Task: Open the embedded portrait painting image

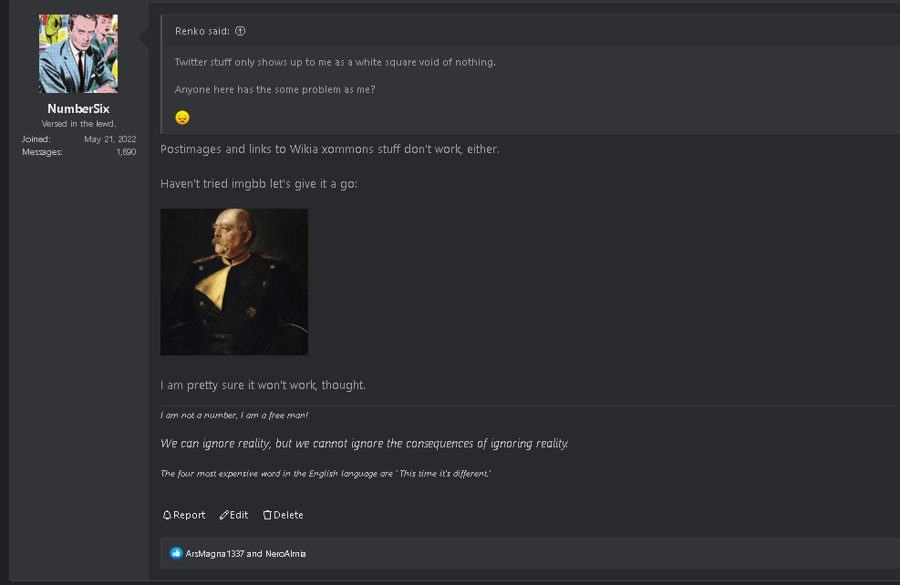Action: (x=234, y=282)
